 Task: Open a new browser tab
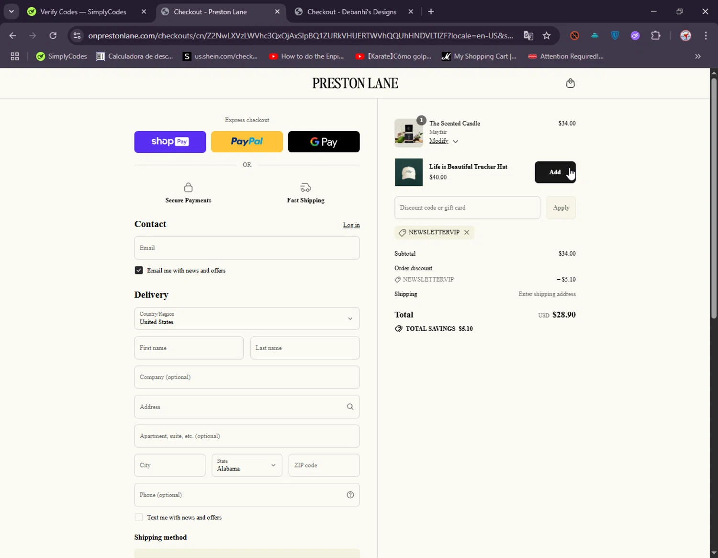click(431, 11)
